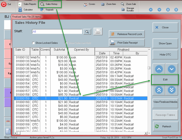This screenshot has width=182, height=140.
Task: Click the toolbar single up arrow icon
Action: coord(151,10)
